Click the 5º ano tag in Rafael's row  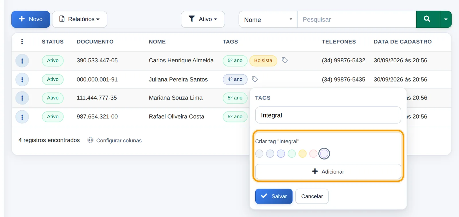click(235, 117)
